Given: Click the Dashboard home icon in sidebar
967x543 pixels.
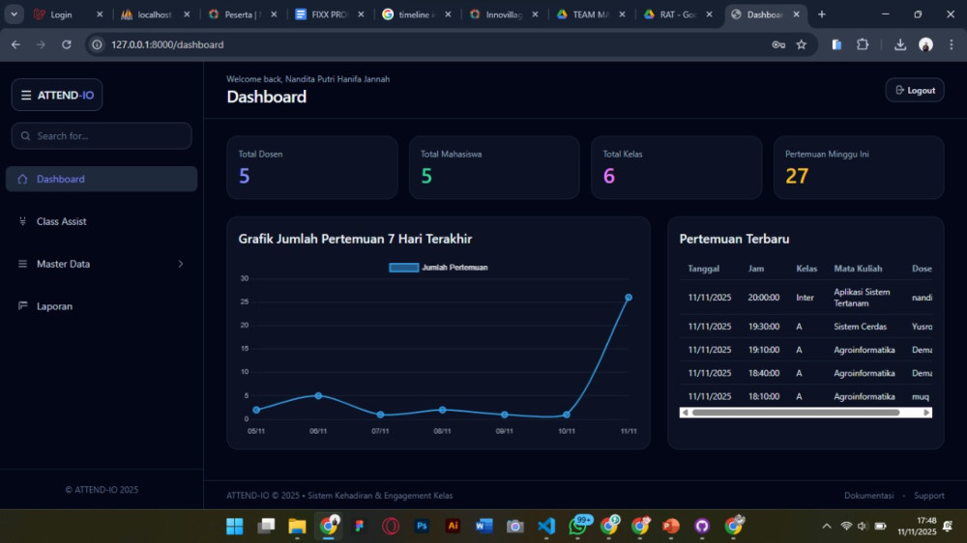Looking at the screenshot, I should pyautogui.click(x=23, y=179).
